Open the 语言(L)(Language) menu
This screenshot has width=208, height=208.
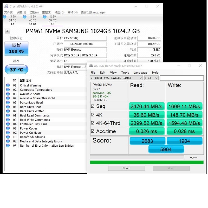[x=93, y=12]
